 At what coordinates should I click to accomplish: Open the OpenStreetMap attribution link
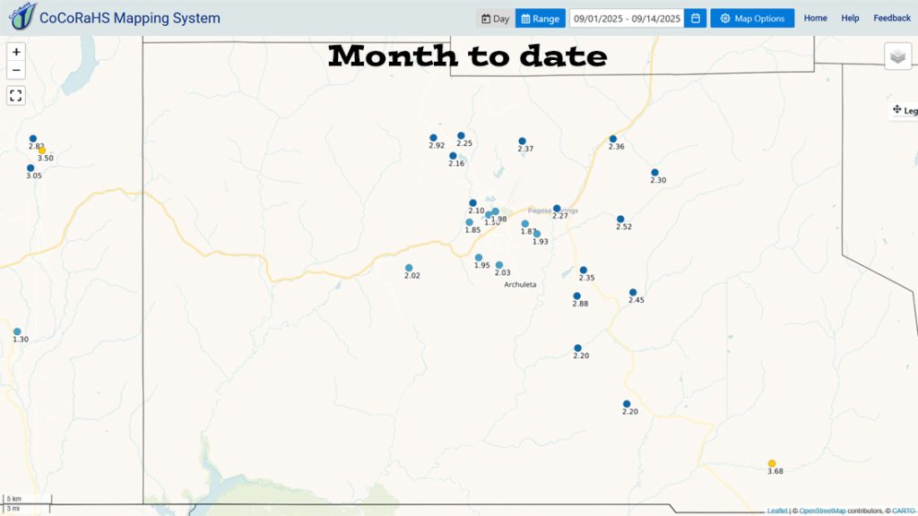coord(822,511)
